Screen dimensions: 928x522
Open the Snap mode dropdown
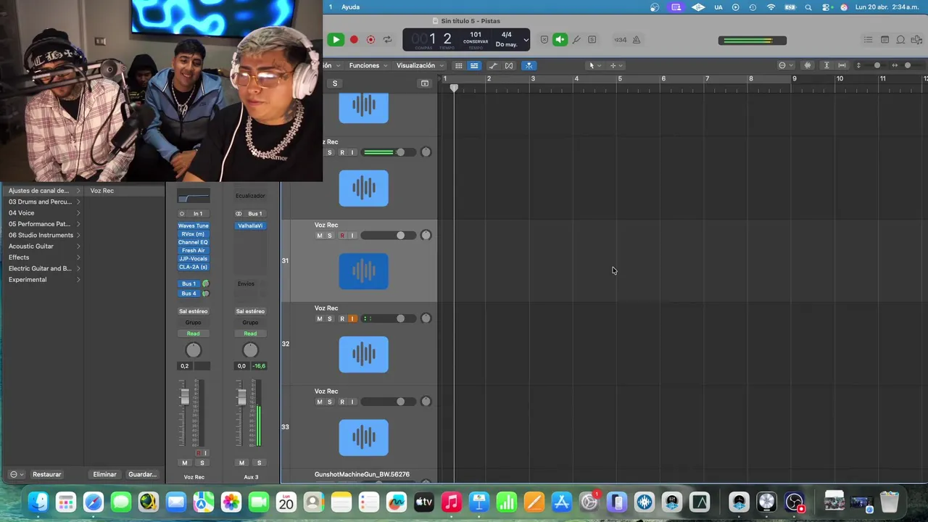pos(784,65)
